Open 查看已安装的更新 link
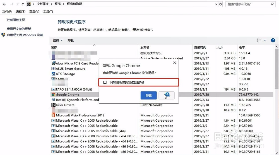 pyautogui.click(x=19, y=29)
